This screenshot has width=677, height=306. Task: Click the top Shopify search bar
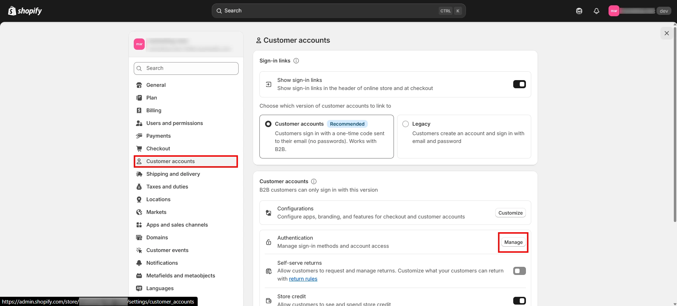coord(338,11)
